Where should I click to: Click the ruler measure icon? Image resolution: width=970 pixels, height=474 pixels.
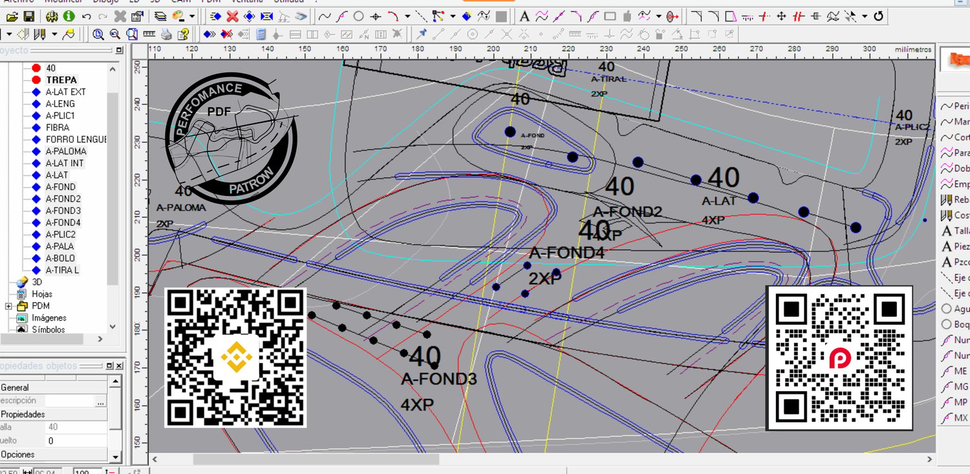tap(149, 34)
